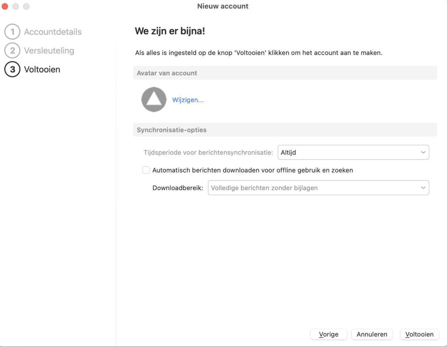Image resolution: width=447 pixels, height=347 pixels.
Task: Open the Downloadbereik dropdown
Action: [x=314, y=188]
